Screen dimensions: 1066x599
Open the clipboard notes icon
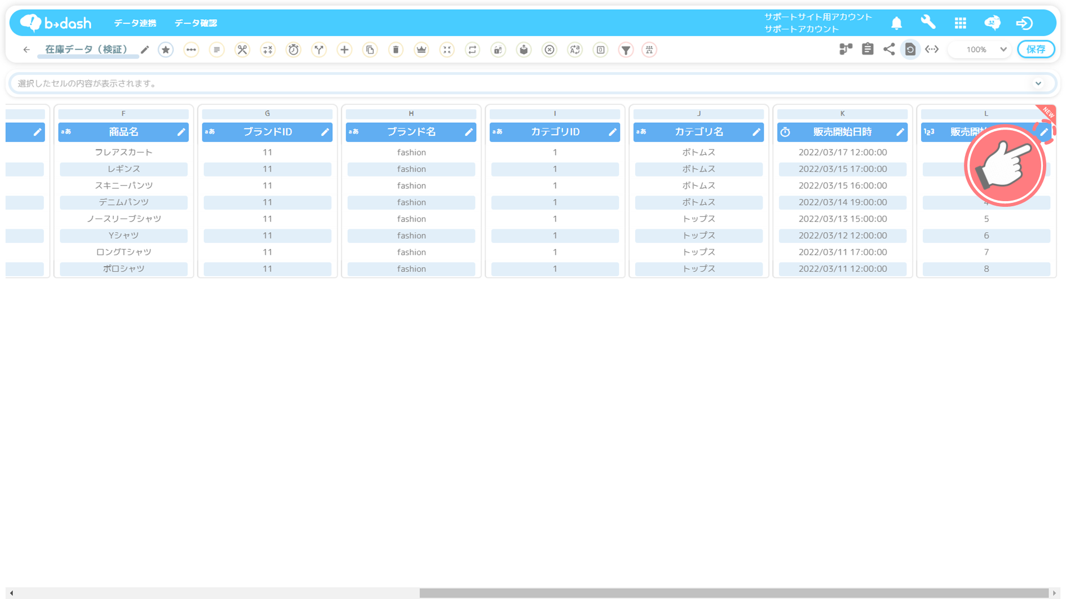pyautogui.click(x=867, y=50)
